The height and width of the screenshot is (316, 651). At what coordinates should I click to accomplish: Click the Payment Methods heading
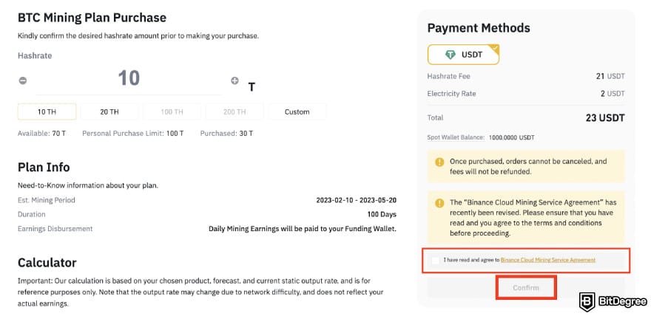point(479,28)
